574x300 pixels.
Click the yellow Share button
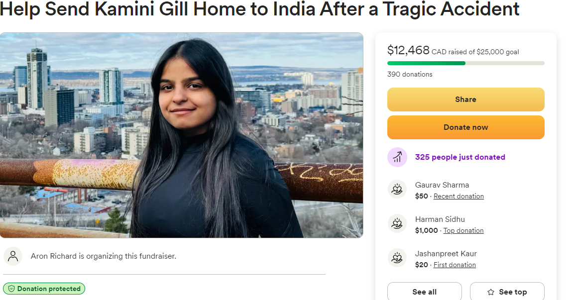tap(465, 100)
